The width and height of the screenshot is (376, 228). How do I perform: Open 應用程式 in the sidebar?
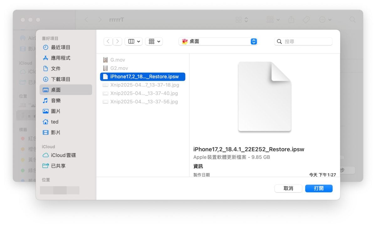click(x=60, y=58)
